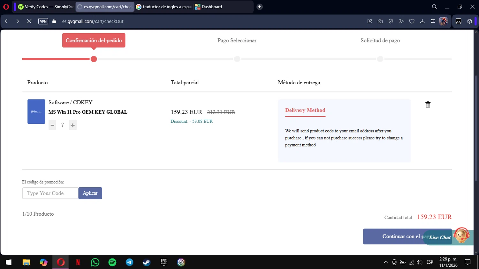Go back to previous page
This screenshot has width=479, height=269.
pyautogui.click(x=6, y=21)
